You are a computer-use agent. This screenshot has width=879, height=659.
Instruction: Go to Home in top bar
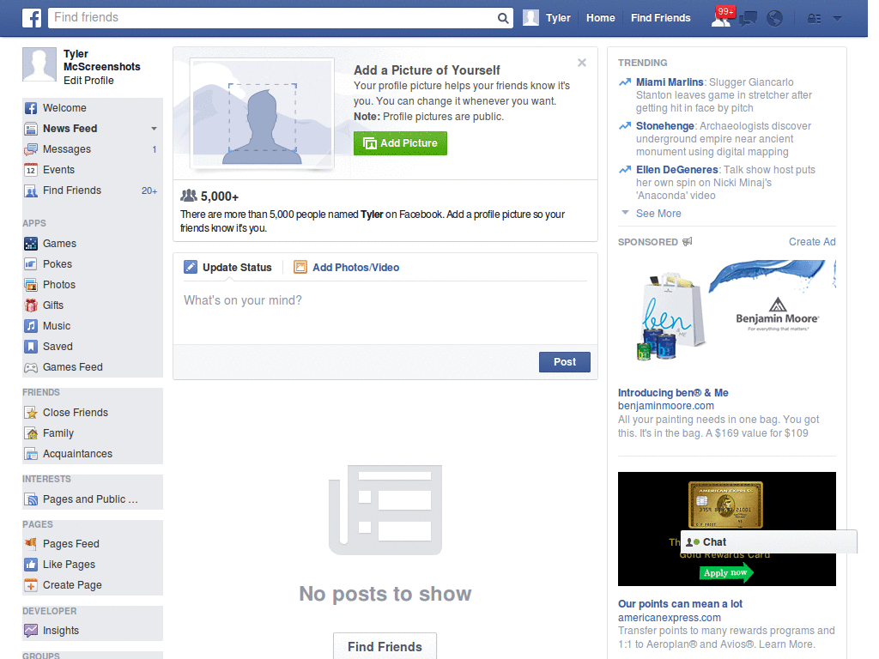[x=600, y=18]
